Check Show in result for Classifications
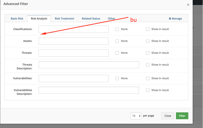 [148, 29]
